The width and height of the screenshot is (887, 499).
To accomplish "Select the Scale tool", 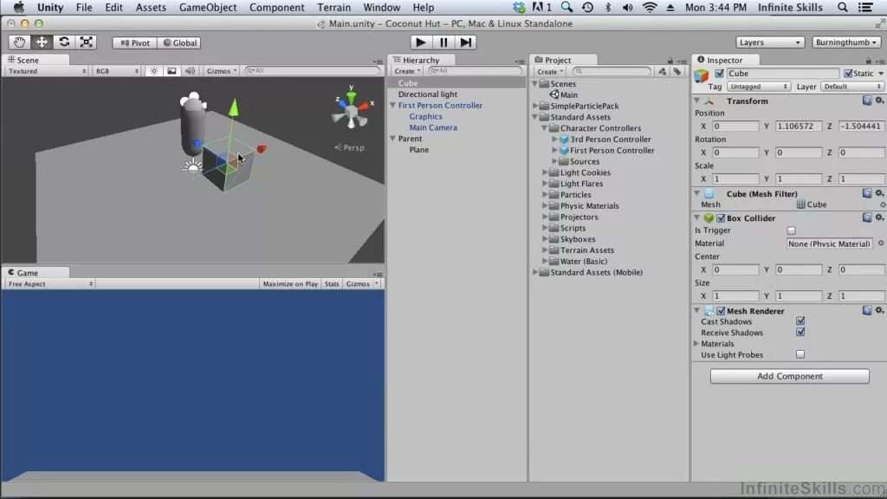I will 86,42.
